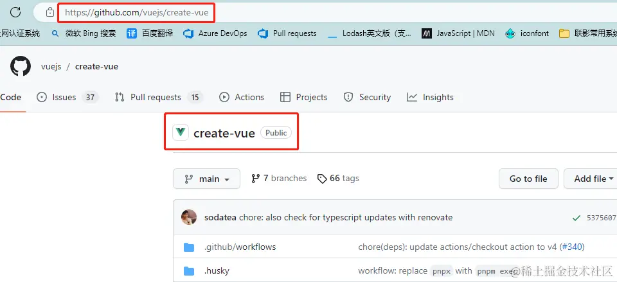Open the 微软 Bing 搜索 bookmark
Image resolution: width=617 pixels, height=282 pixels.
(x=84, y=33)
